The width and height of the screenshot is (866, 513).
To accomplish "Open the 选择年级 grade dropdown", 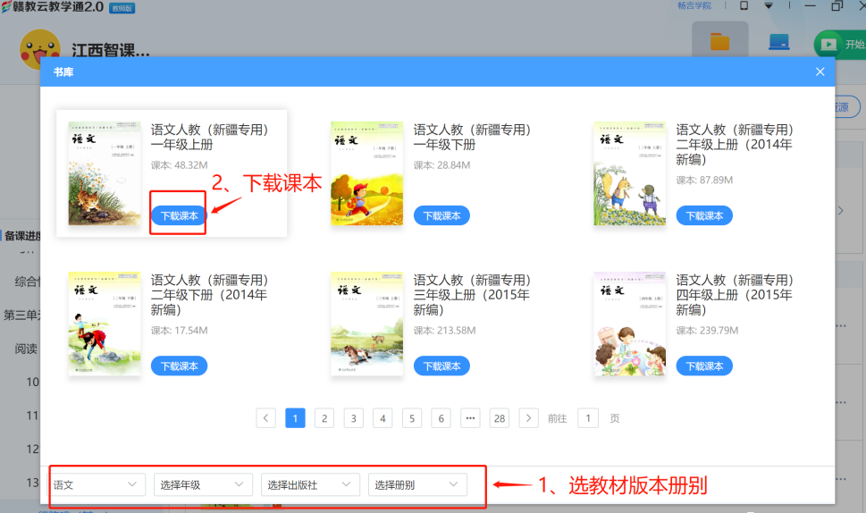I will [x=203, y=484].
